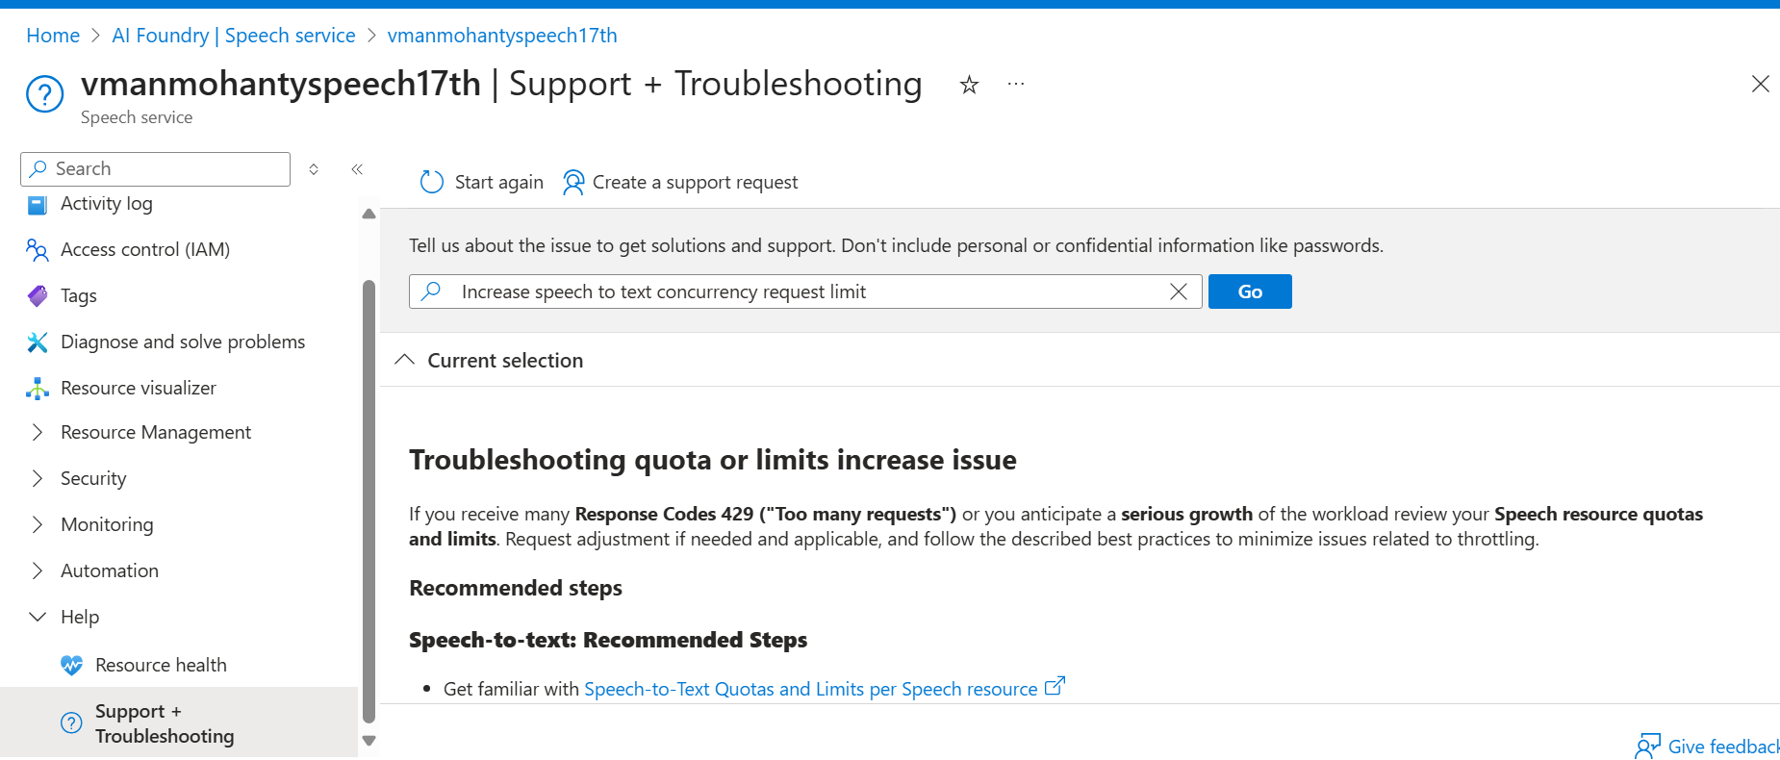The image size is (1780, 760).
Task: Expand the Automation menu group
Action: (x=38, y=571)
